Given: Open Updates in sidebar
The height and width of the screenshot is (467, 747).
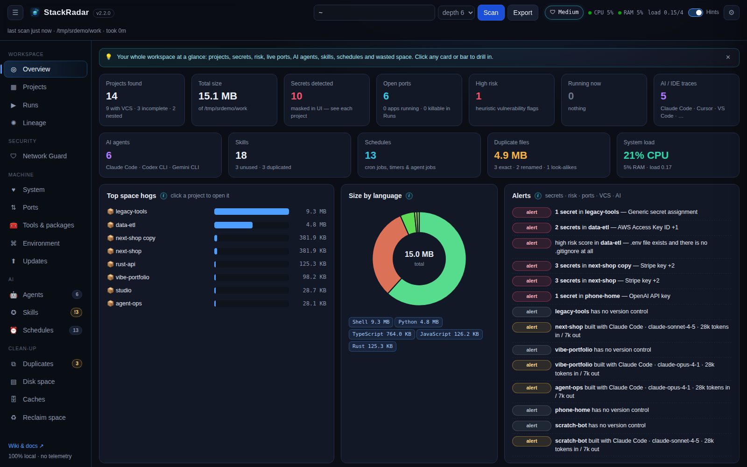Looking at the screenshot, I should [45, 261].
